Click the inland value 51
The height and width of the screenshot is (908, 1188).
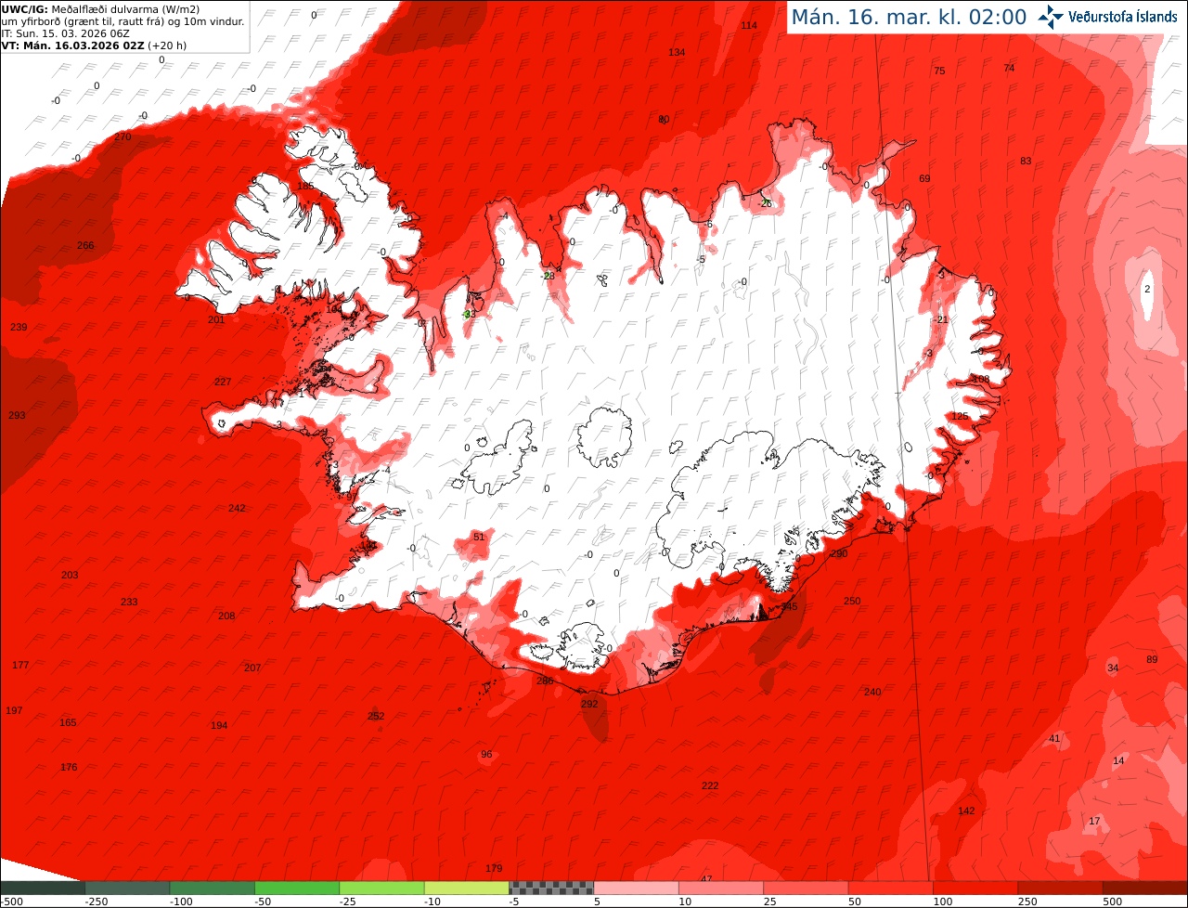click(479, 537)
